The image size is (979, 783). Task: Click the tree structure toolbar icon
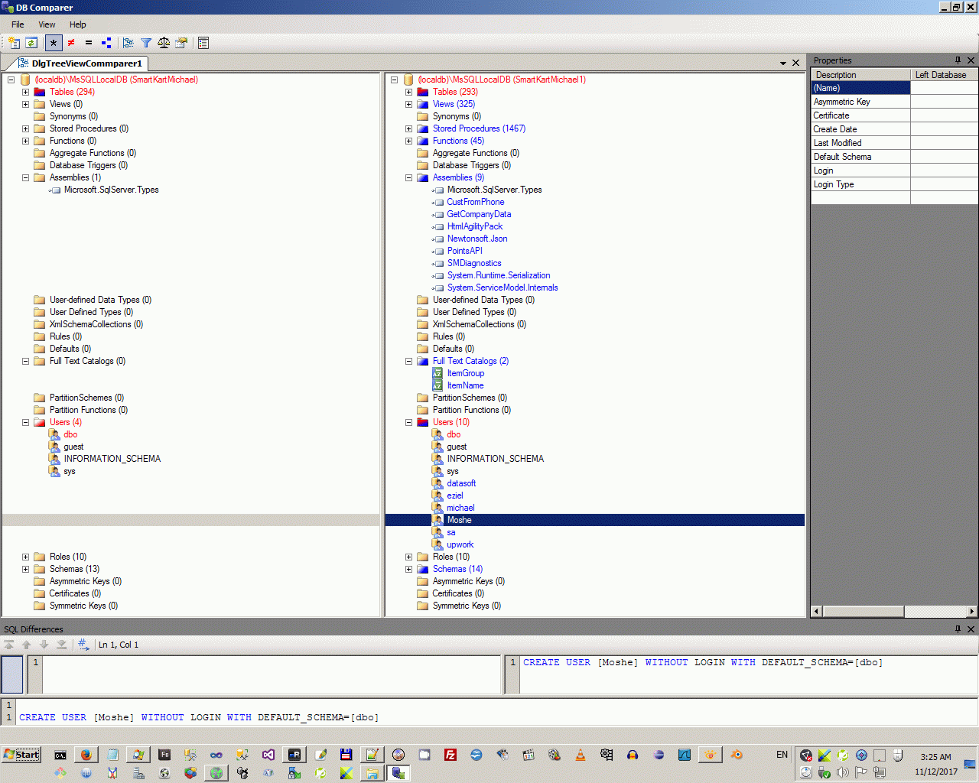[x=128, y=43]
